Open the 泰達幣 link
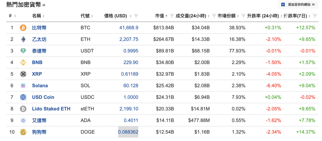 coord(39,51)
